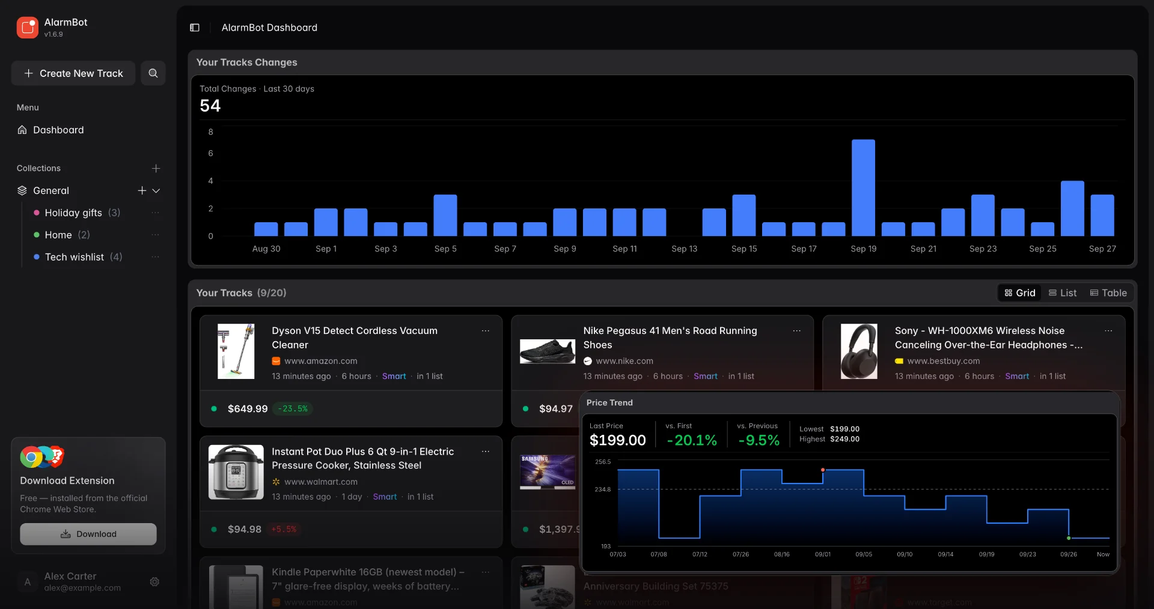Click the Dashboard home icon
Viewport: 1154px width, 609px height.
tap(22, 130)
